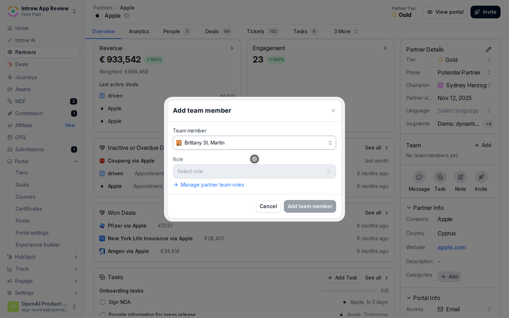Click the Note icon in the quick actions
This screenshot has height=318, width=509.
click(460, 177)
